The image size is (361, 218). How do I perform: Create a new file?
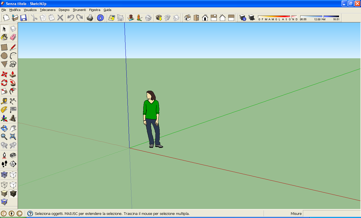click(6, 18)
